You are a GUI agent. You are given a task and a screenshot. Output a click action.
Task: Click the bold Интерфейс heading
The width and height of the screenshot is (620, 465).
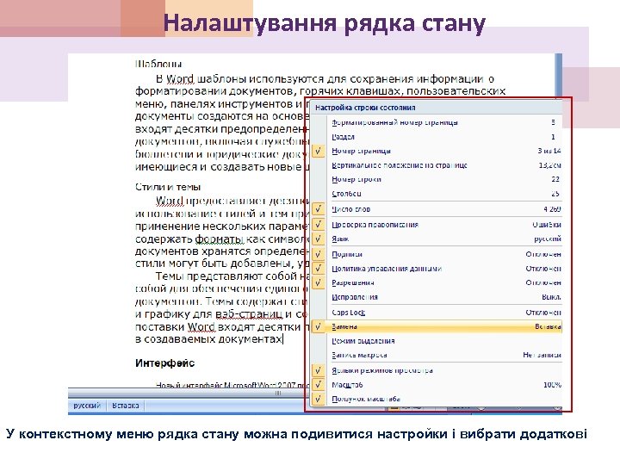click(x=164, y=363)
